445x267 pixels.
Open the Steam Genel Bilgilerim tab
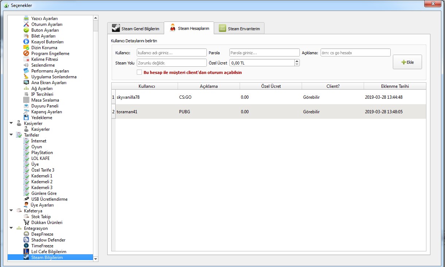(135, 28)
